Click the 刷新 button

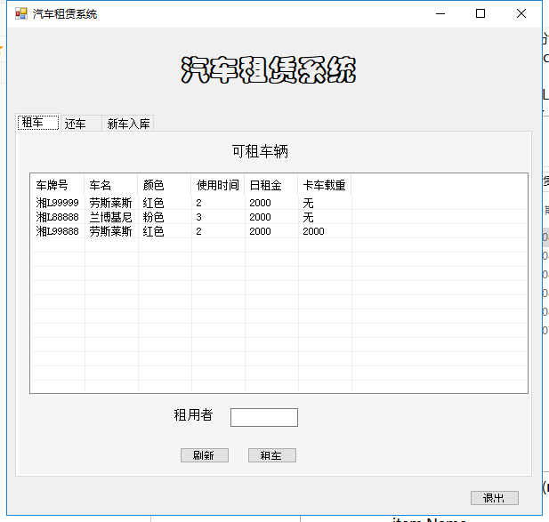tap(205, 455)
